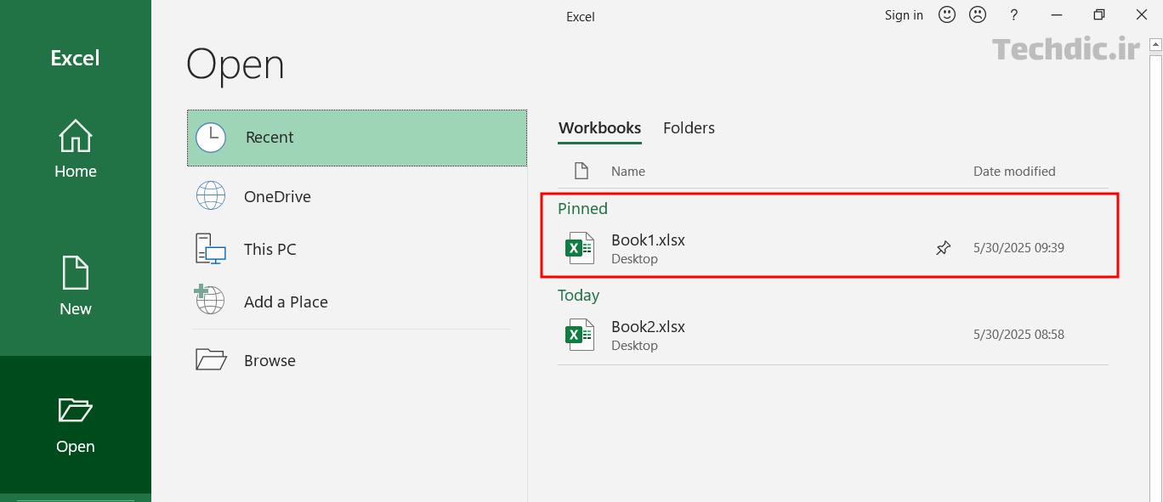The height and width of the screenshot is (502, 1163).
Task: Click the date 5/30/2025 08:58
Action: 1018,335
